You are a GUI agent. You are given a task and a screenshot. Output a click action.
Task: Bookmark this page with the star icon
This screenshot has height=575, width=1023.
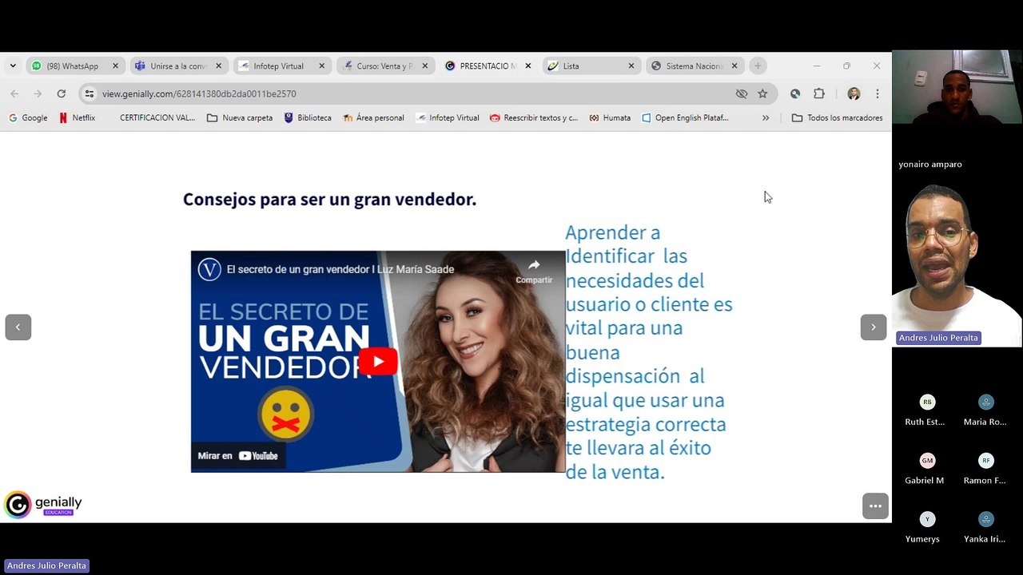click(762, 93)
